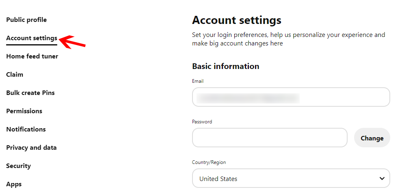Screen dimensions: 415x196
Task: Click the Password field label
Action: [x=202, y=122]
